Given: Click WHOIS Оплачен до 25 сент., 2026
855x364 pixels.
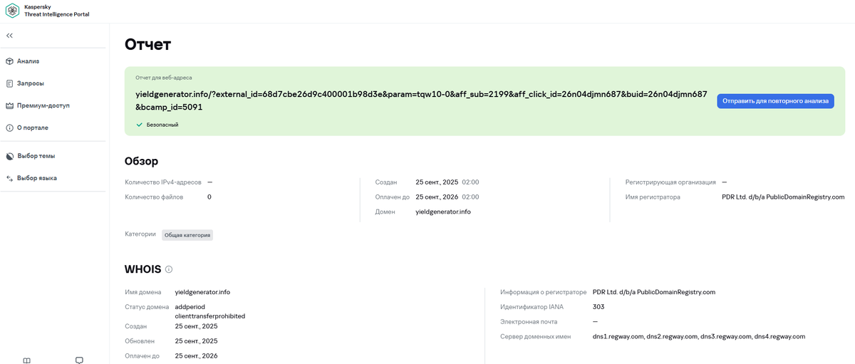Looking at the screenshot, I should pyautogui.click(x=196, y=356).
